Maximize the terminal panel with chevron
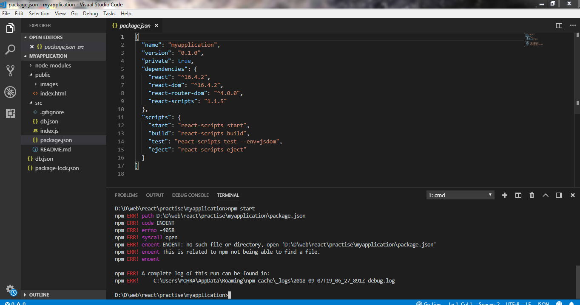580x305 pixels. tap(546, 195)
